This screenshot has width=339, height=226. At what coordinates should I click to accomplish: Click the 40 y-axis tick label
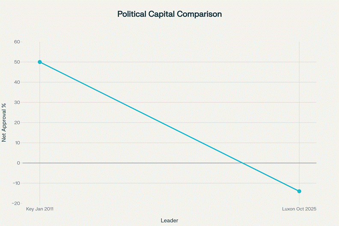(17, 82)
